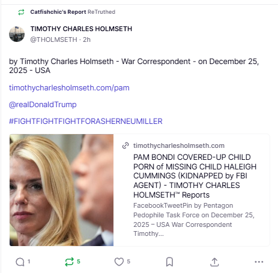The height and width of the screenshot is (273, 278).
Task: Open the Catfishchic's Report profile link
Action: click(58, 12)
